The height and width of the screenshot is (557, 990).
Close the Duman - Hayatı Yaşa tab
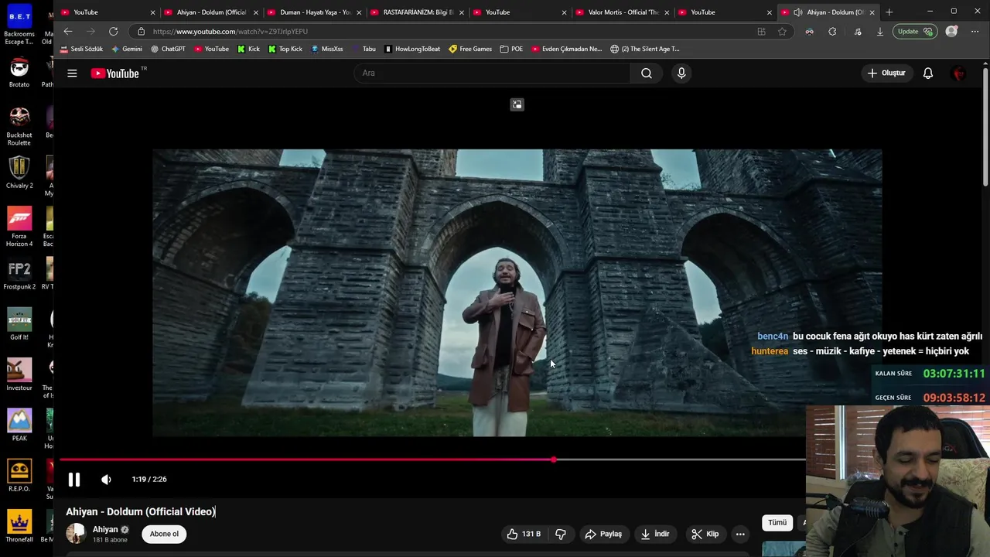pyautogui.click(x=359, y=12)
